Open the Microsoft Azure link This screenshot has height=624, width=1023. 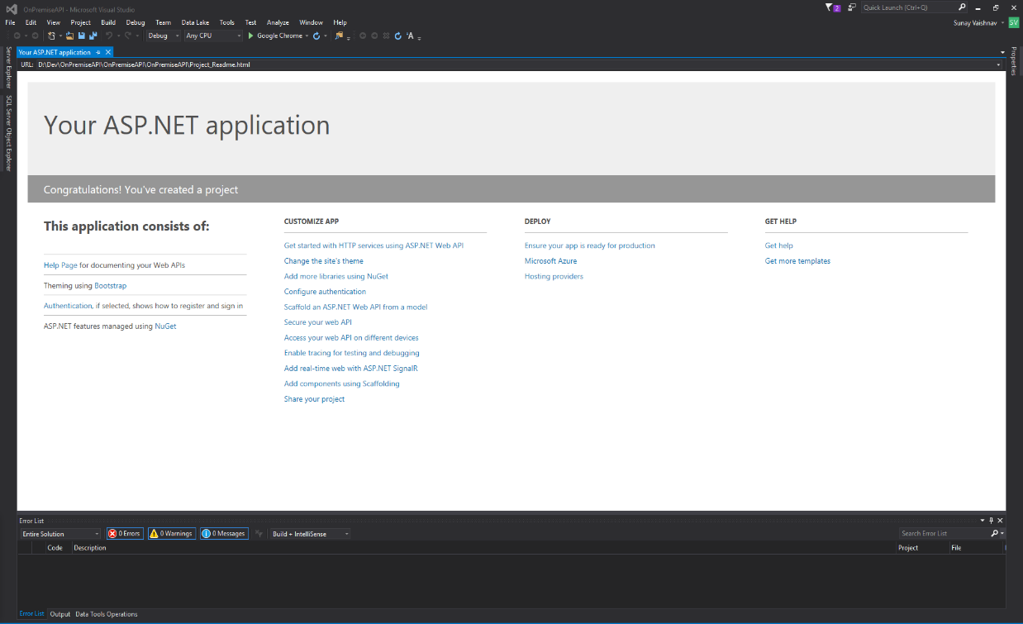(550, 261)
